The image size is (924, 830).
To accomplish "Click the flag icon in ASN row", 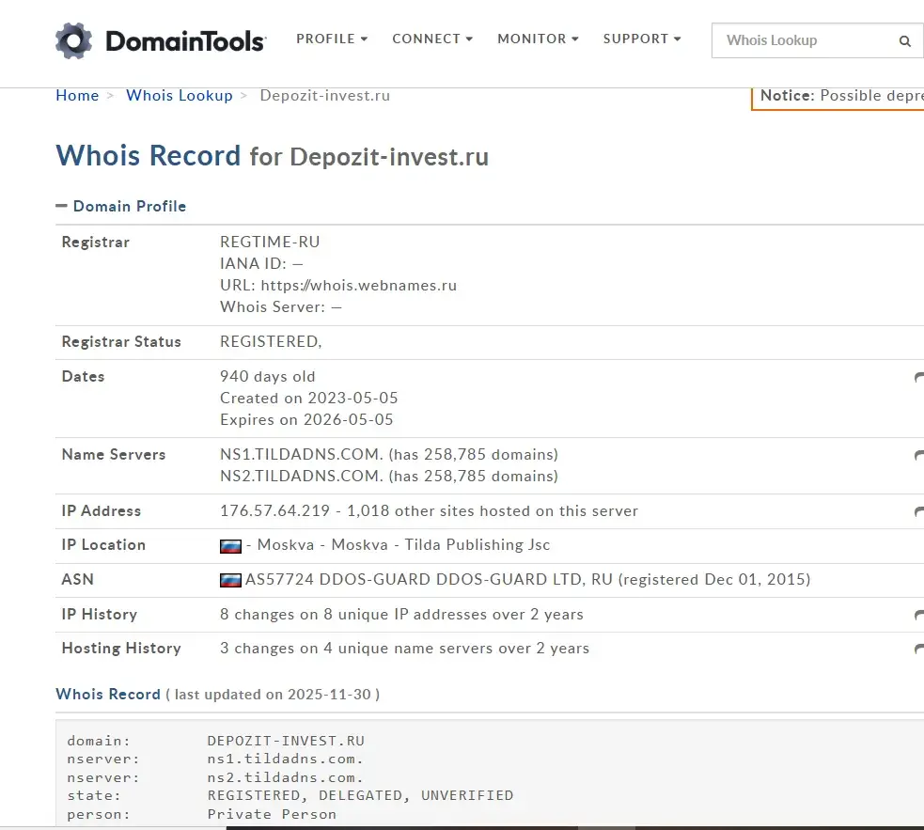I will (x=230, y=580).
